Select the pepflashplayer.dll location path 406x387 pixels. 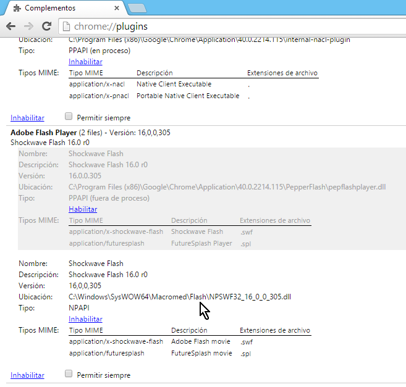pos(227,187)
